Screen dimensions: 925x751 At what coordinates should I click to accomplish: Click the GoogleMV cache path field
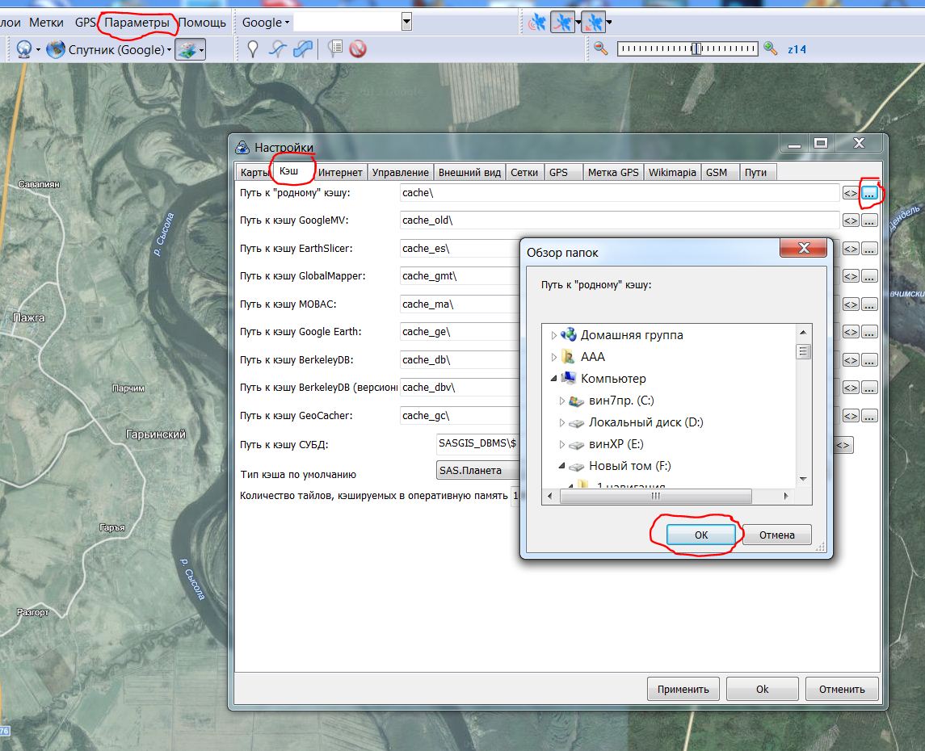[x=619, y=220]
